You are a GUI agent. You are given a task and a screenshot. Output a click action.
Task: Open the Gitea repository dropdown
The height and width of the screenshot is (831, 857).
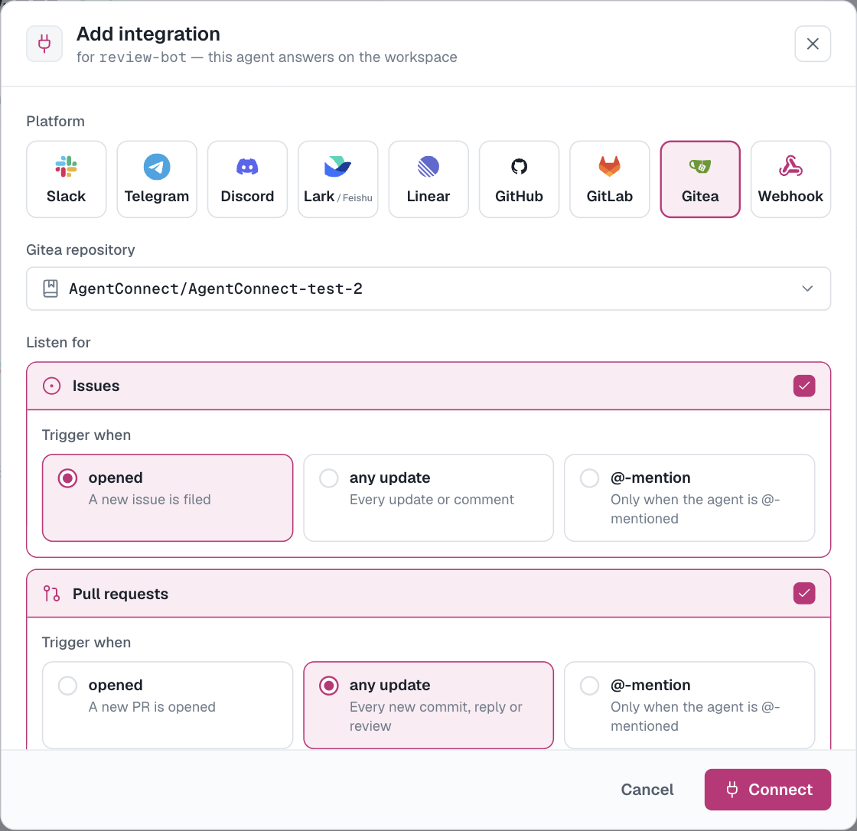(x=428, y=288)
